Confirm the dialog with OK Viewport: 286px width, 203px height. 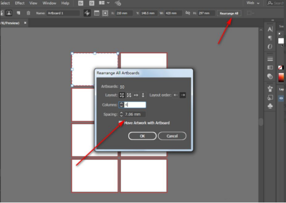(142, 136)
